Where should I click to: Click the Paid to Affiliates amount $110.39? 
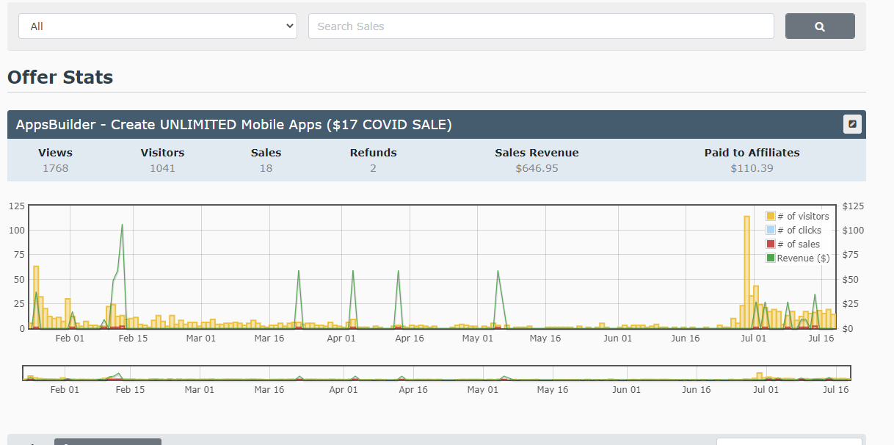[752, 168]
